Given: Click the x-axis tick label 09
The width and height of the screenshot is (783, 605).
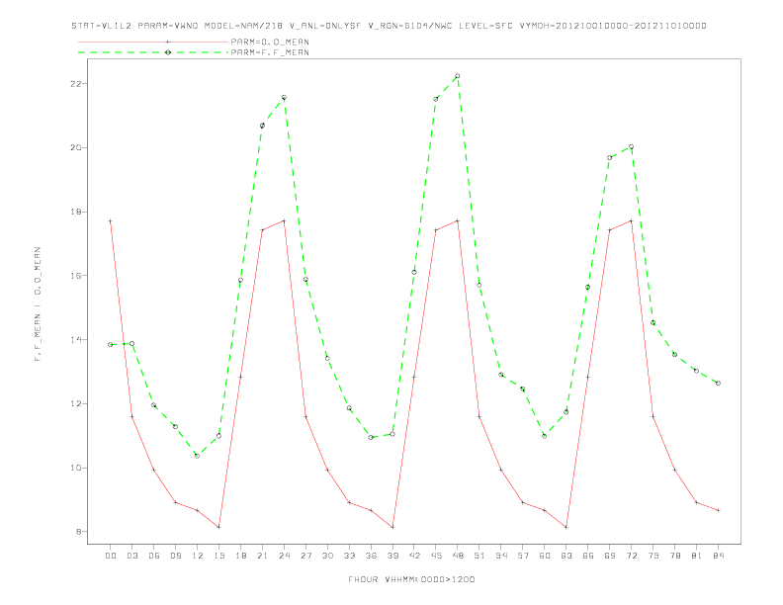Looking at the screenshot, I should [175, 556].
